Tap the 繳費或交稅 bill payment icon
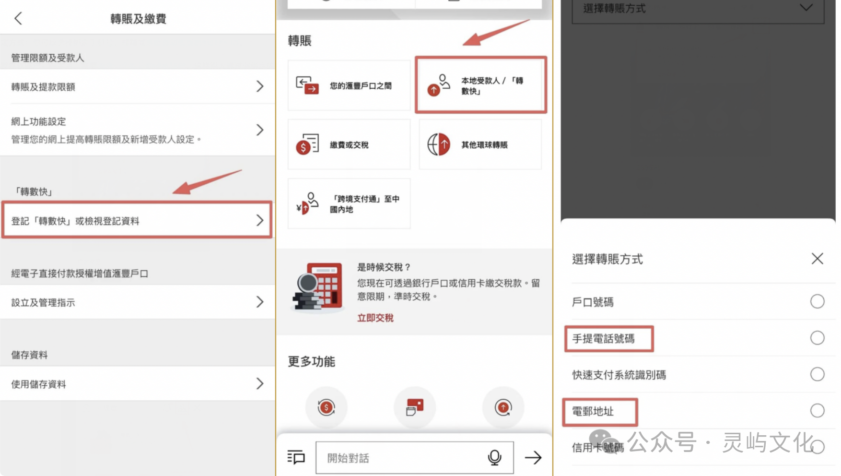 pos(307,144)
